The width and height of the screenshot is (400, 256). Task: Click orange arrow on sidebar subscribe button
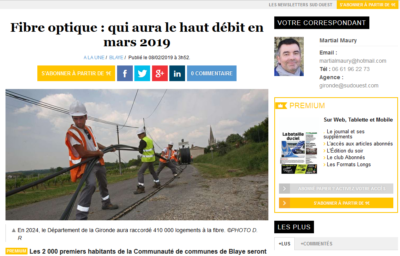tap(284, 203)
